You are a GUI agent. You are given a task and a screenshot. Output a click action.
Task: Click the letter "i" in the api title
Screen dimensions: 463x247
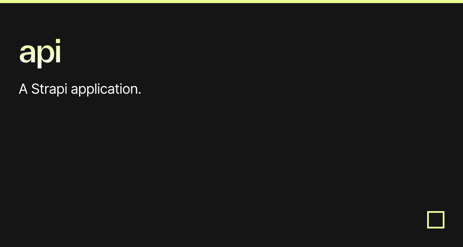(58, 51)
